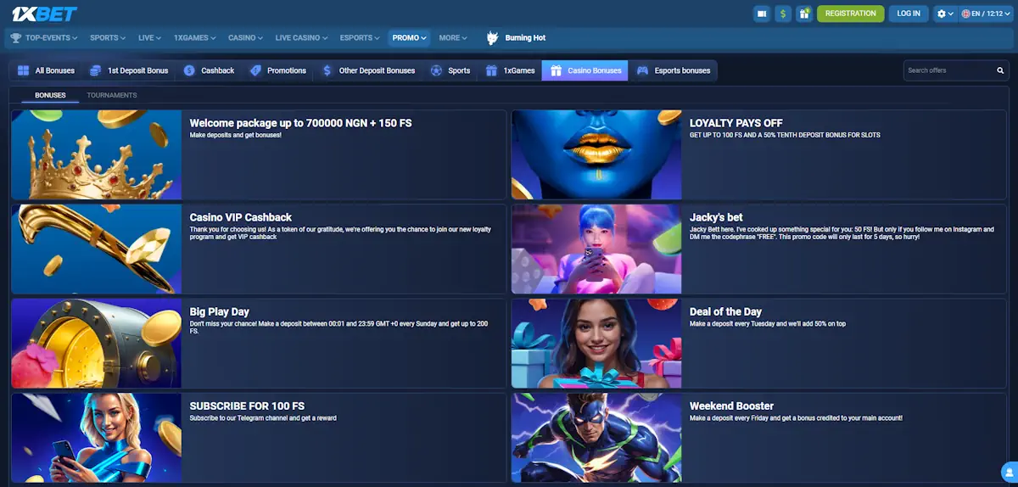Expand the LIVE menu

(x=149, y=38)
